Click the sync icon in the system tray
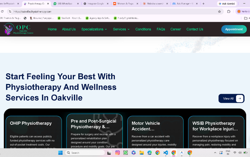Image resolution: width=250 pixels, height=157 pixels. pyautogui.click(x=221, y=153)
